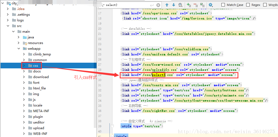The image size is (278, 137).
Task: Enable the Match Case checkbox
Action: click(223, 5)
